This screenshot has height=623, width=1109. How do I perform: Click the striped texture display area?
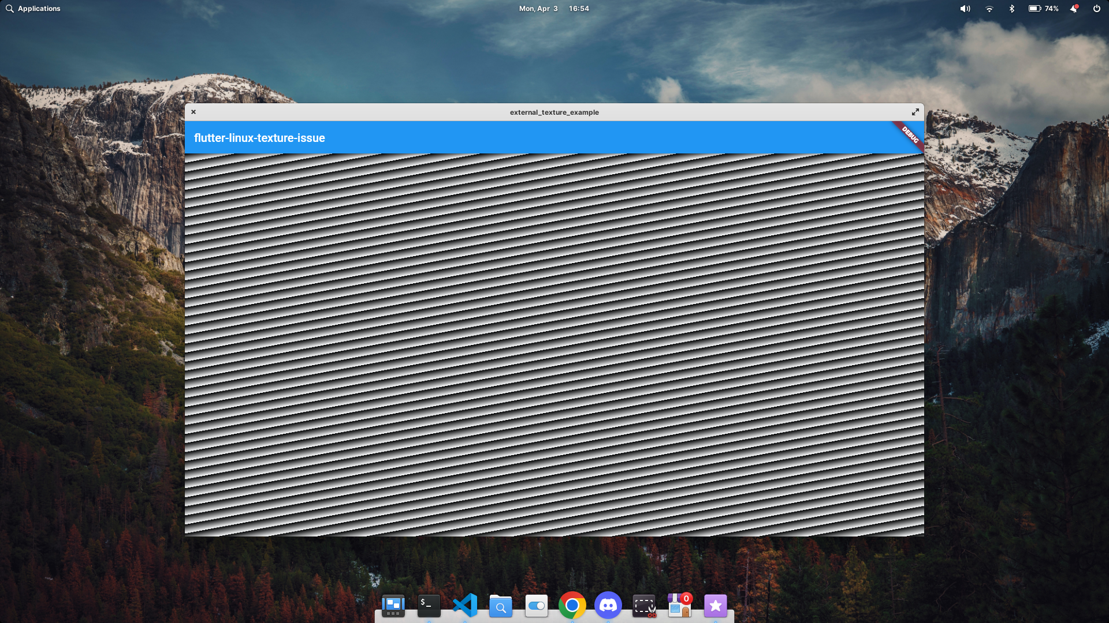tap(554, 345)
